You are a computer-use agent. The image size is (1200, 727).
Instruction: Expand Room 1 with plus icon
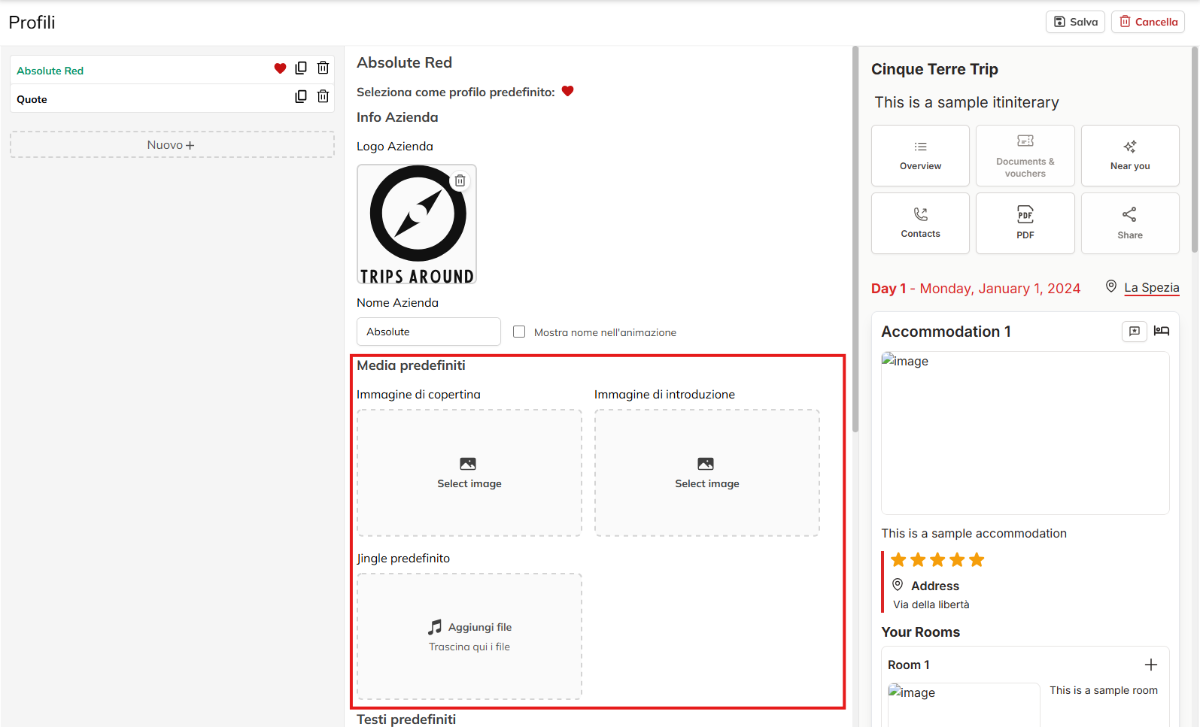pos(1150,665)
